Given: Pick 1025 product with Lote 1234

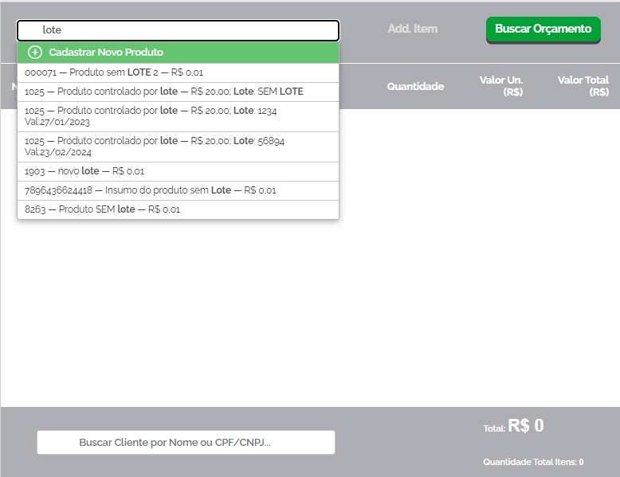Looking at the screenshot, I should pos(151,116).
